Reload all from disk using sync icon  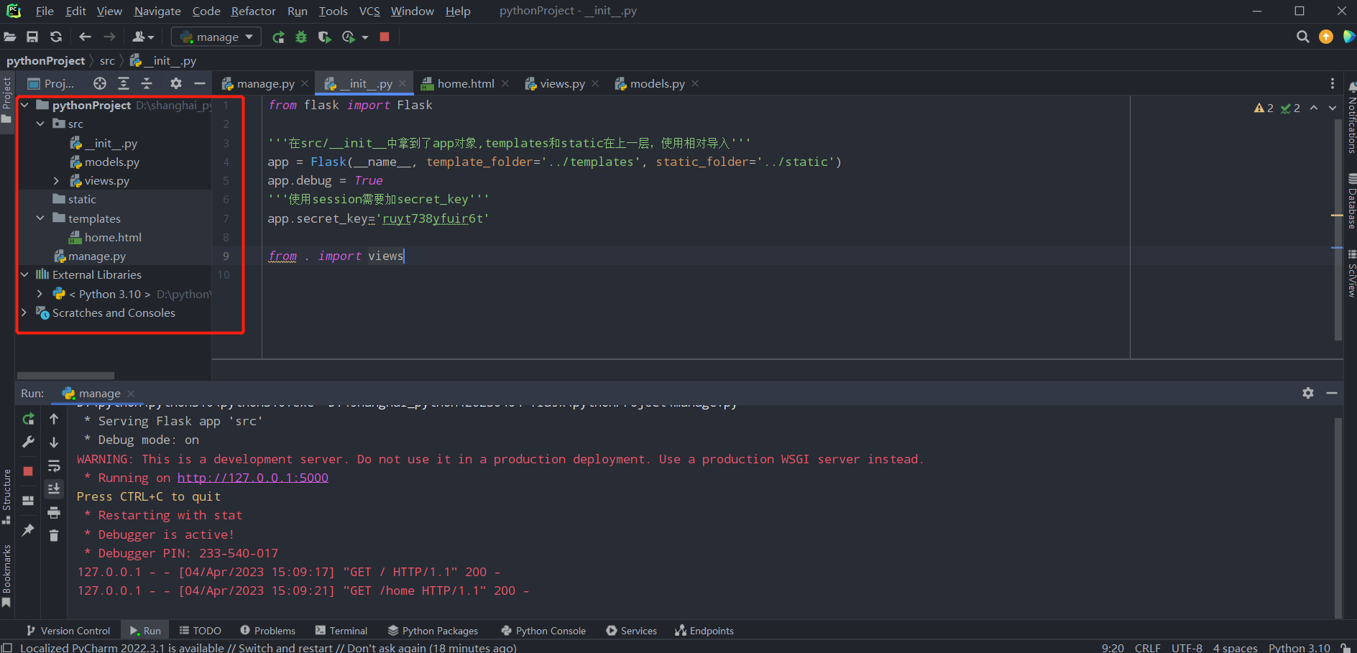[56, 37]
